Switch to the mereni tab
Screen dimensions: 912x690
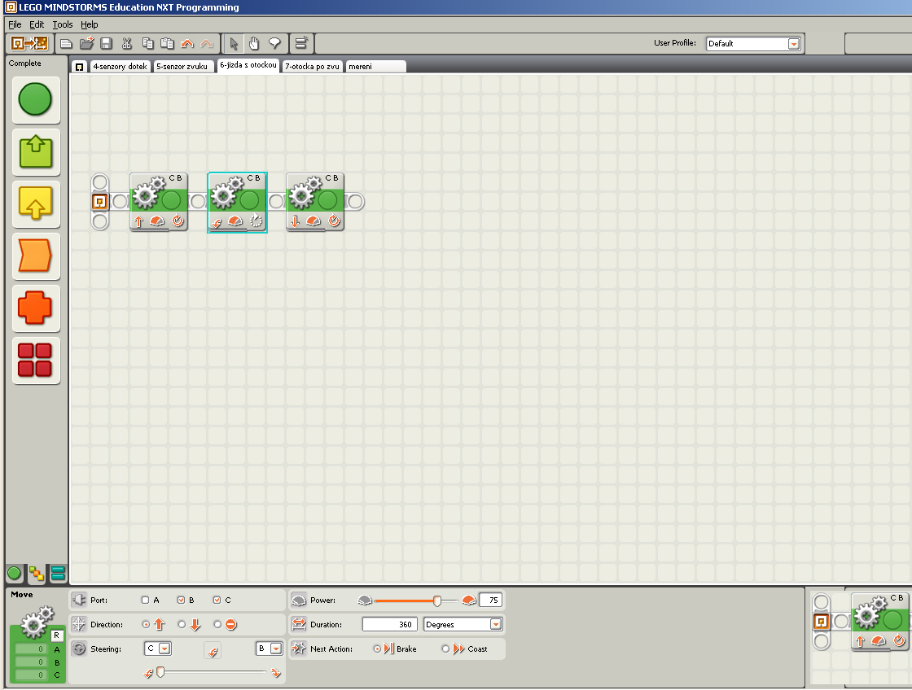point(375,66)
